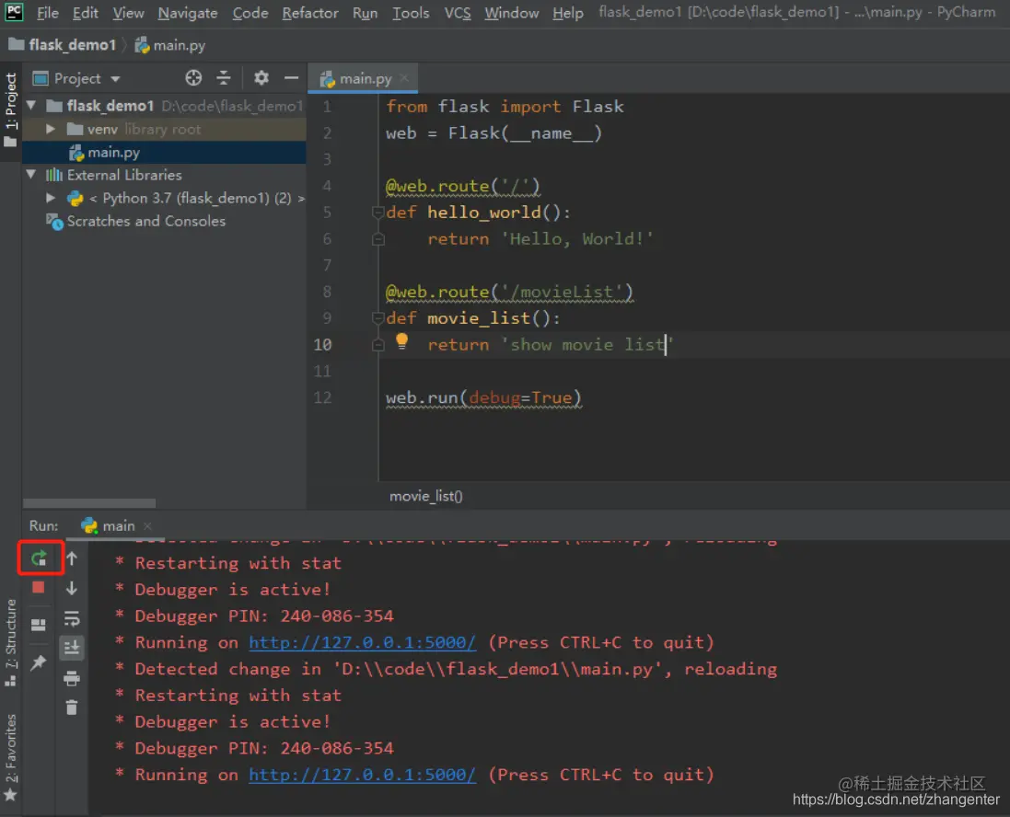1010x817 pixels.
Task: Click the flask_demo1 breadcrumb
Action: [x=64, y=45]
